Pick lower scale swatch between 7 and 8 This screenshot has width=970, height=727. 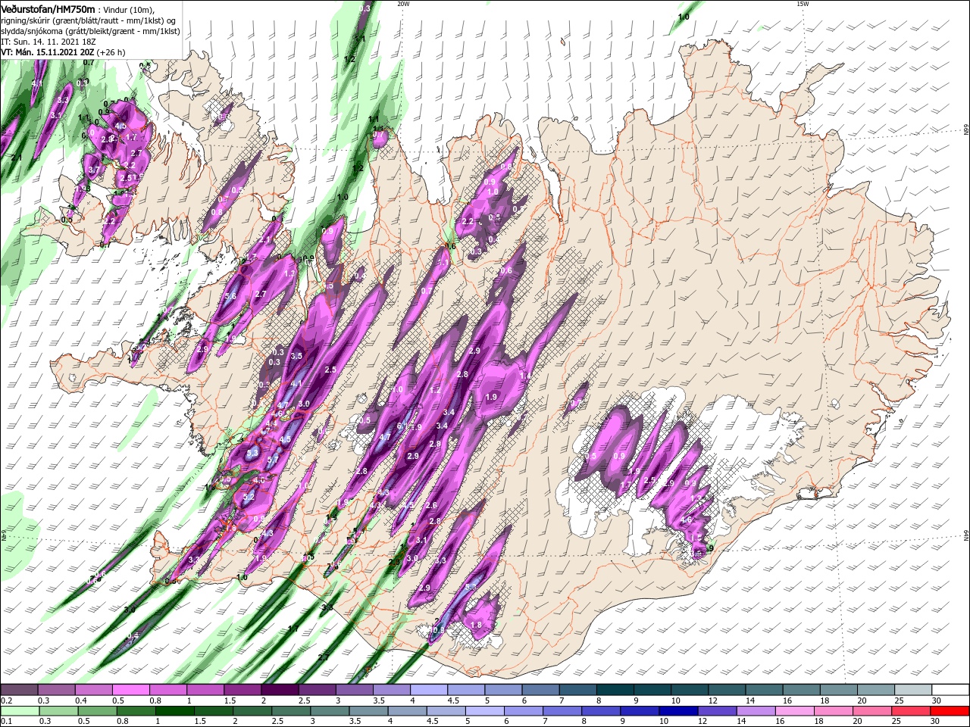[x=562, y=711]
